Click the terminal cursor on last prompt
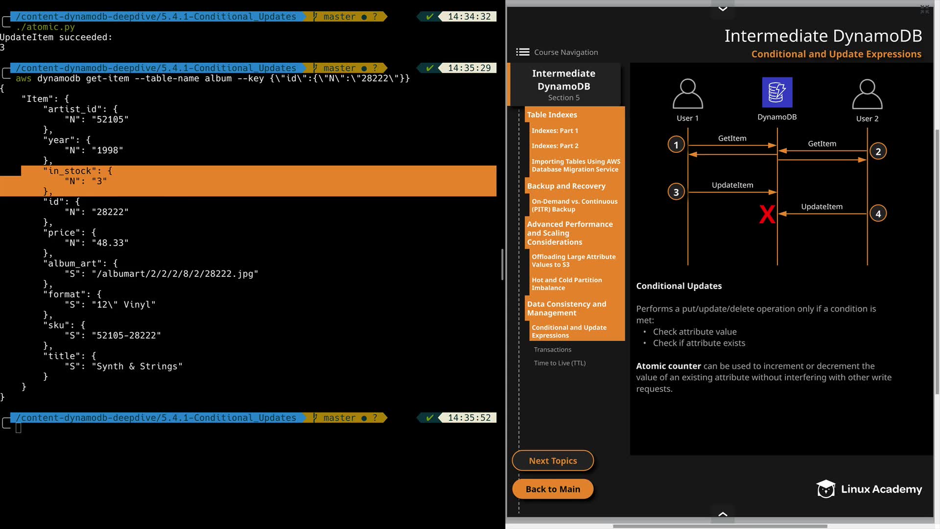The width and height of the screenshot is (940, 529). [x=19, y=428]
